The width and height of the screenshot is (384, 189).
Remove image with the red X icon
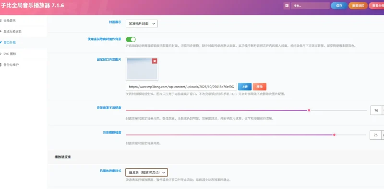click(x=155, y=61)
